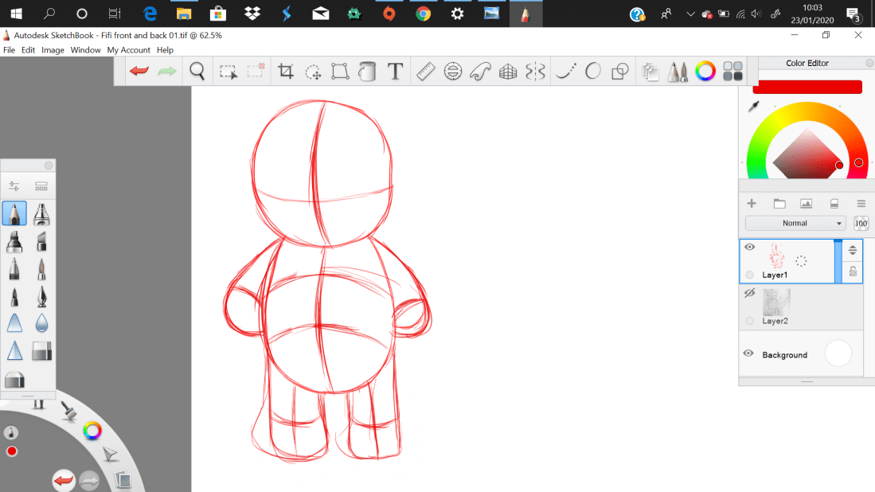Open the My Account menu
875x492 pixels.
pyautogui.click(x=128, y=50)
